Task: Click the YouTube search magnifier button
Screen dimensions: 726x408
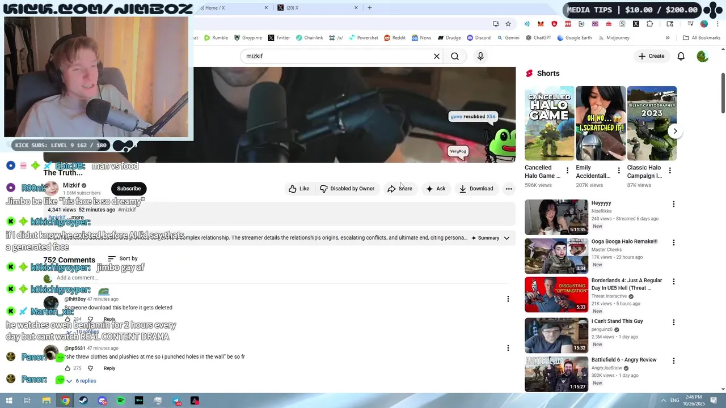Action: (455, 56)
